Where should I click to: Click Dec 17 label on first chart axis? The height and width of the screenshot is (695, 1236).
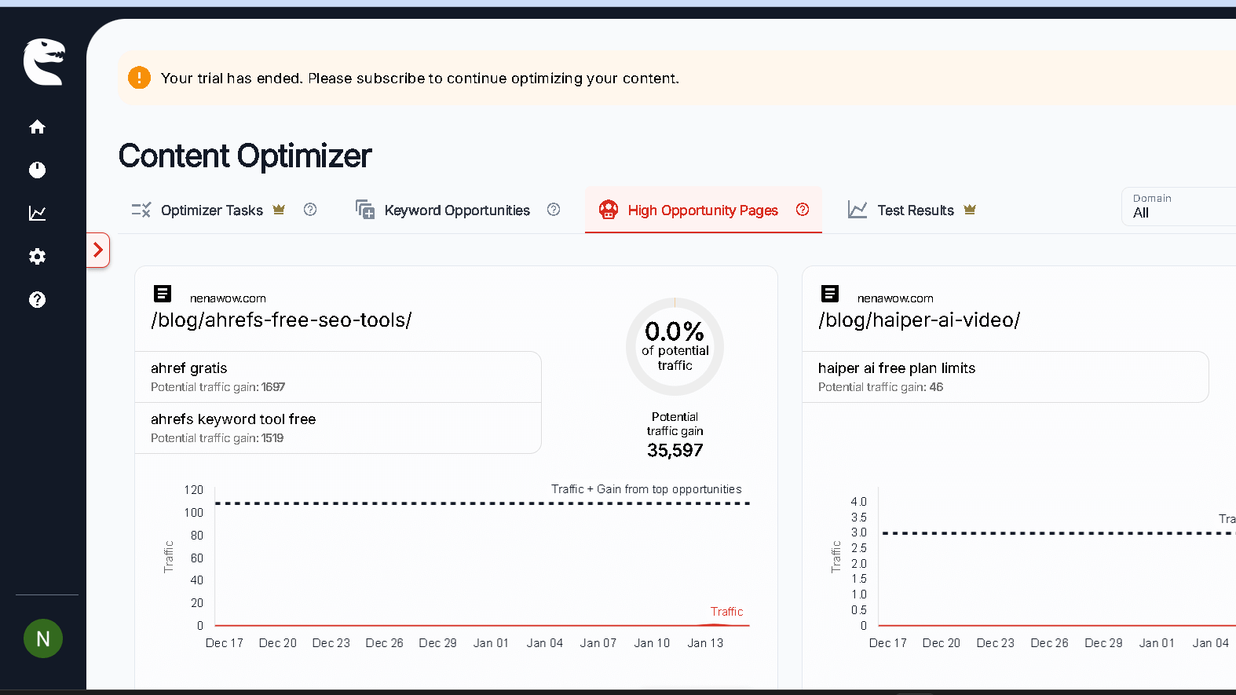pos(225,643)
